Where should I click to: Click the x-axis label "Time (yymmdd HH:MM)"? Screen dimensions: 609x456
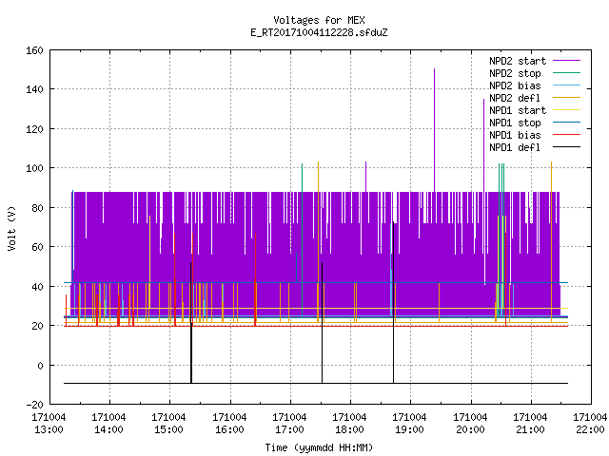pyautogui.click(x=319, y=447)
